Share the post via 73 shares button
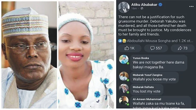The width and height of the screenshot is (196, 110). click(x=183, y=48)
